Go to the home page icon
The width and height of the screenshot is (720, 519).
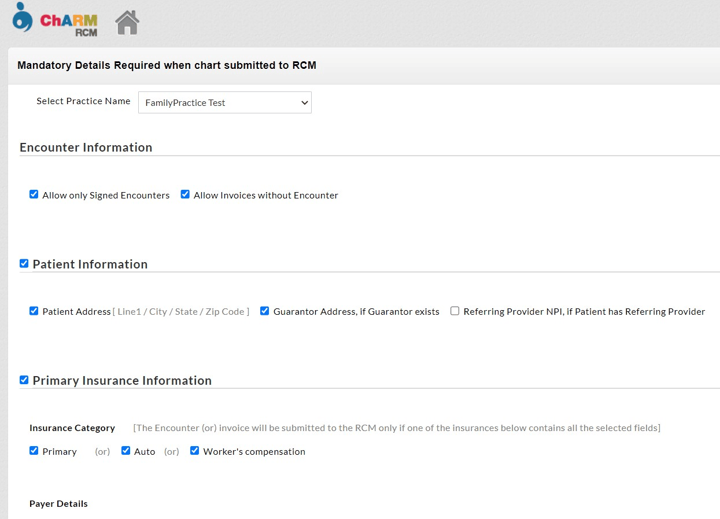pos(127,23)
